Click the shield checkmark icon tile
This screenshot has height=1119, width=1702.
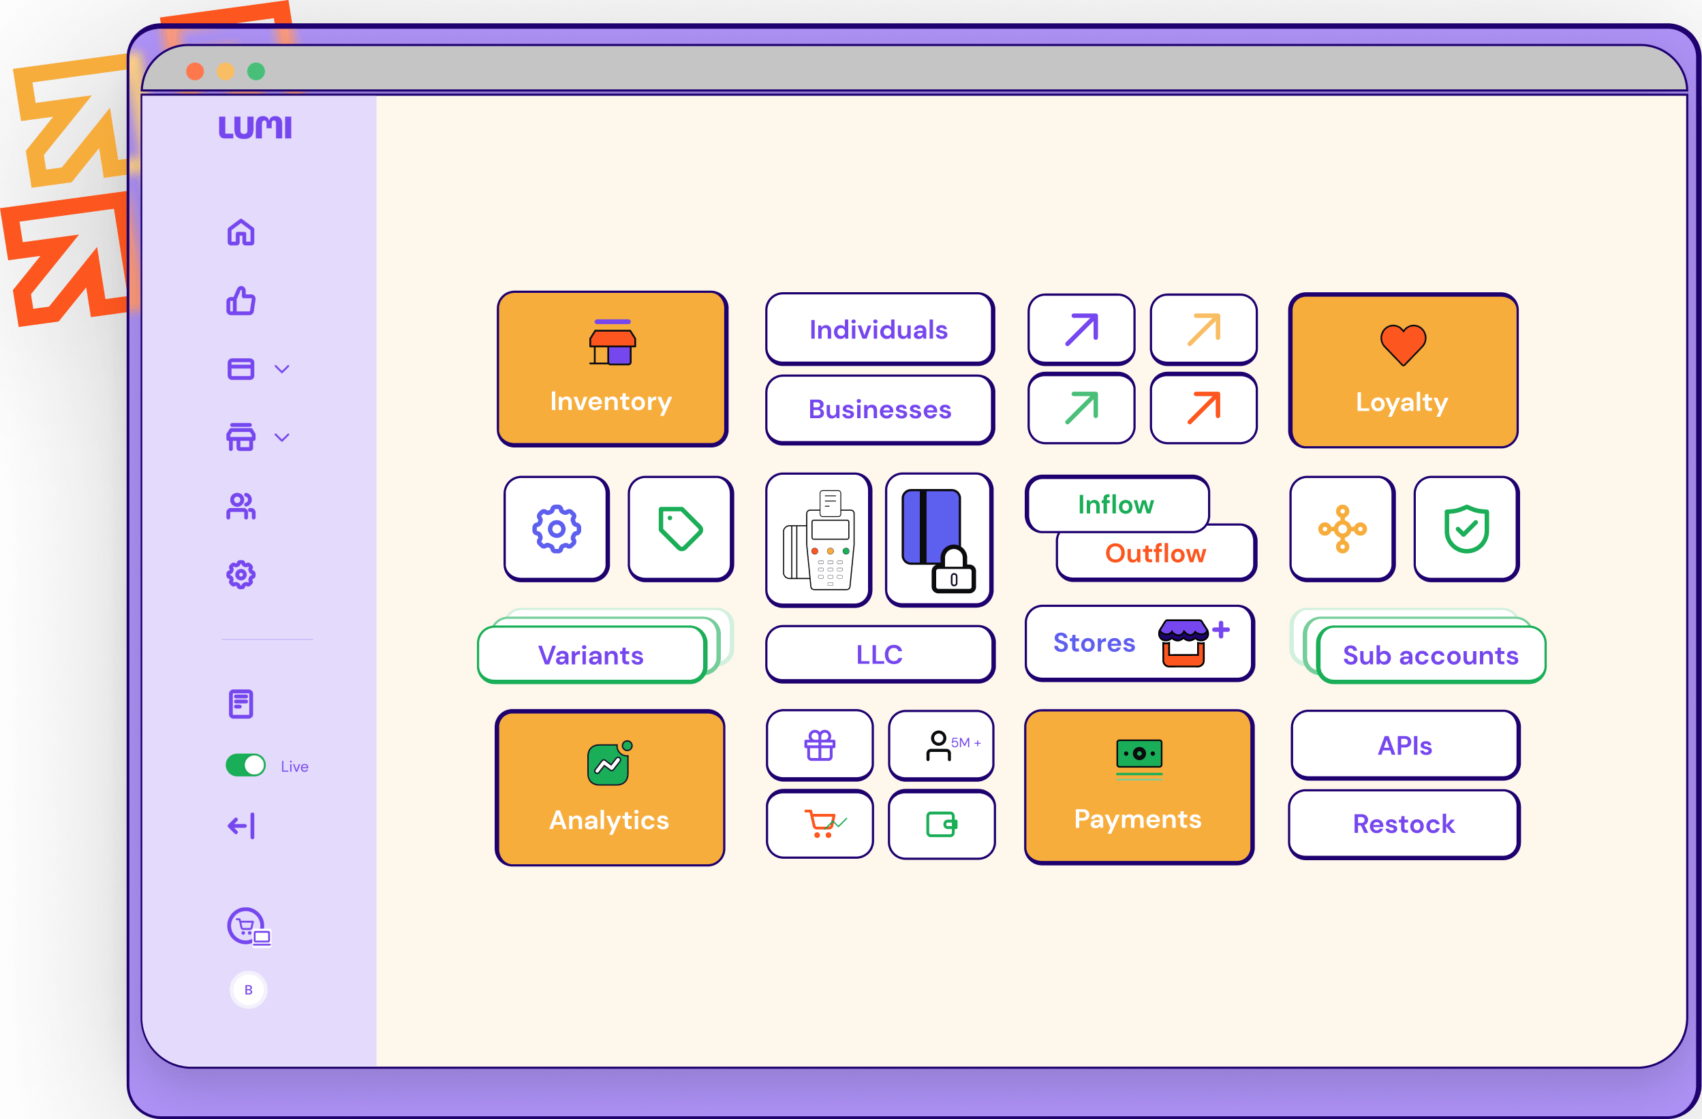(1466, 528)
